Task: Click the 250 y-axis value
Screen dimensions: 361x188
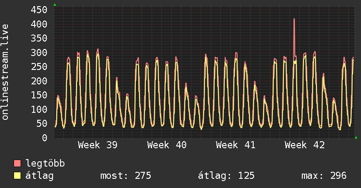Action: point(39,66)
